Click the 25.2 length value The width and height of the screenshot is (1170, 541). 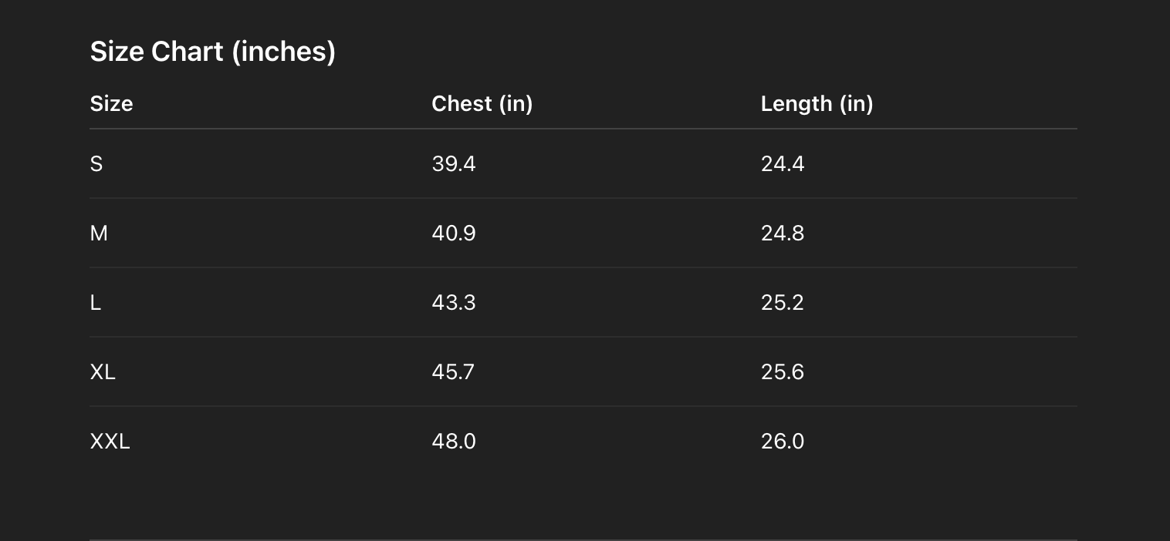tap(783, 303)
